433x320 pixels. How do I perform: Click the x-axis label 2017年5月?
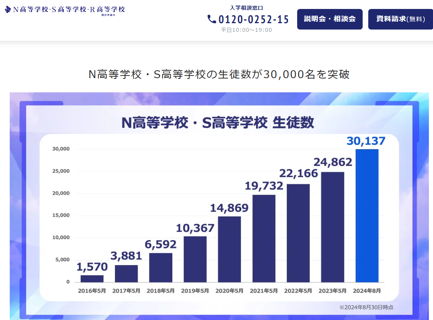[x=126, y=291]
